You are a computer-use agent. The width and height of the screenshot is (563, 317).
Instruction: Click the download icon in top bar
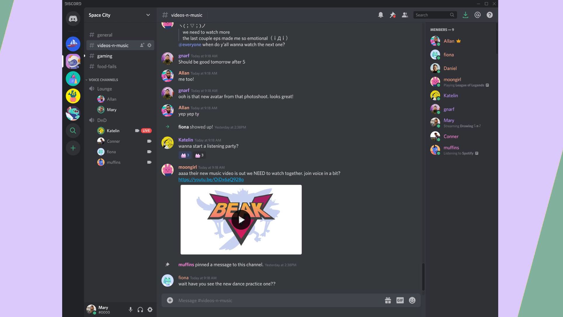pos(465,15)
